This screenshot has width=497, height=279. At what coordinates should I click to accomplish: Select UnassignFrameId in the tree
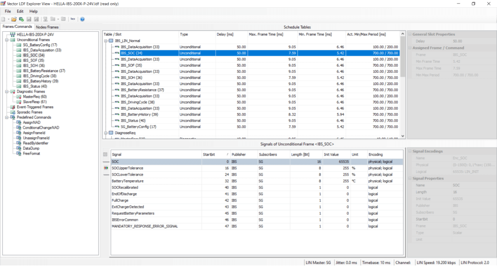tap(36, 138)
